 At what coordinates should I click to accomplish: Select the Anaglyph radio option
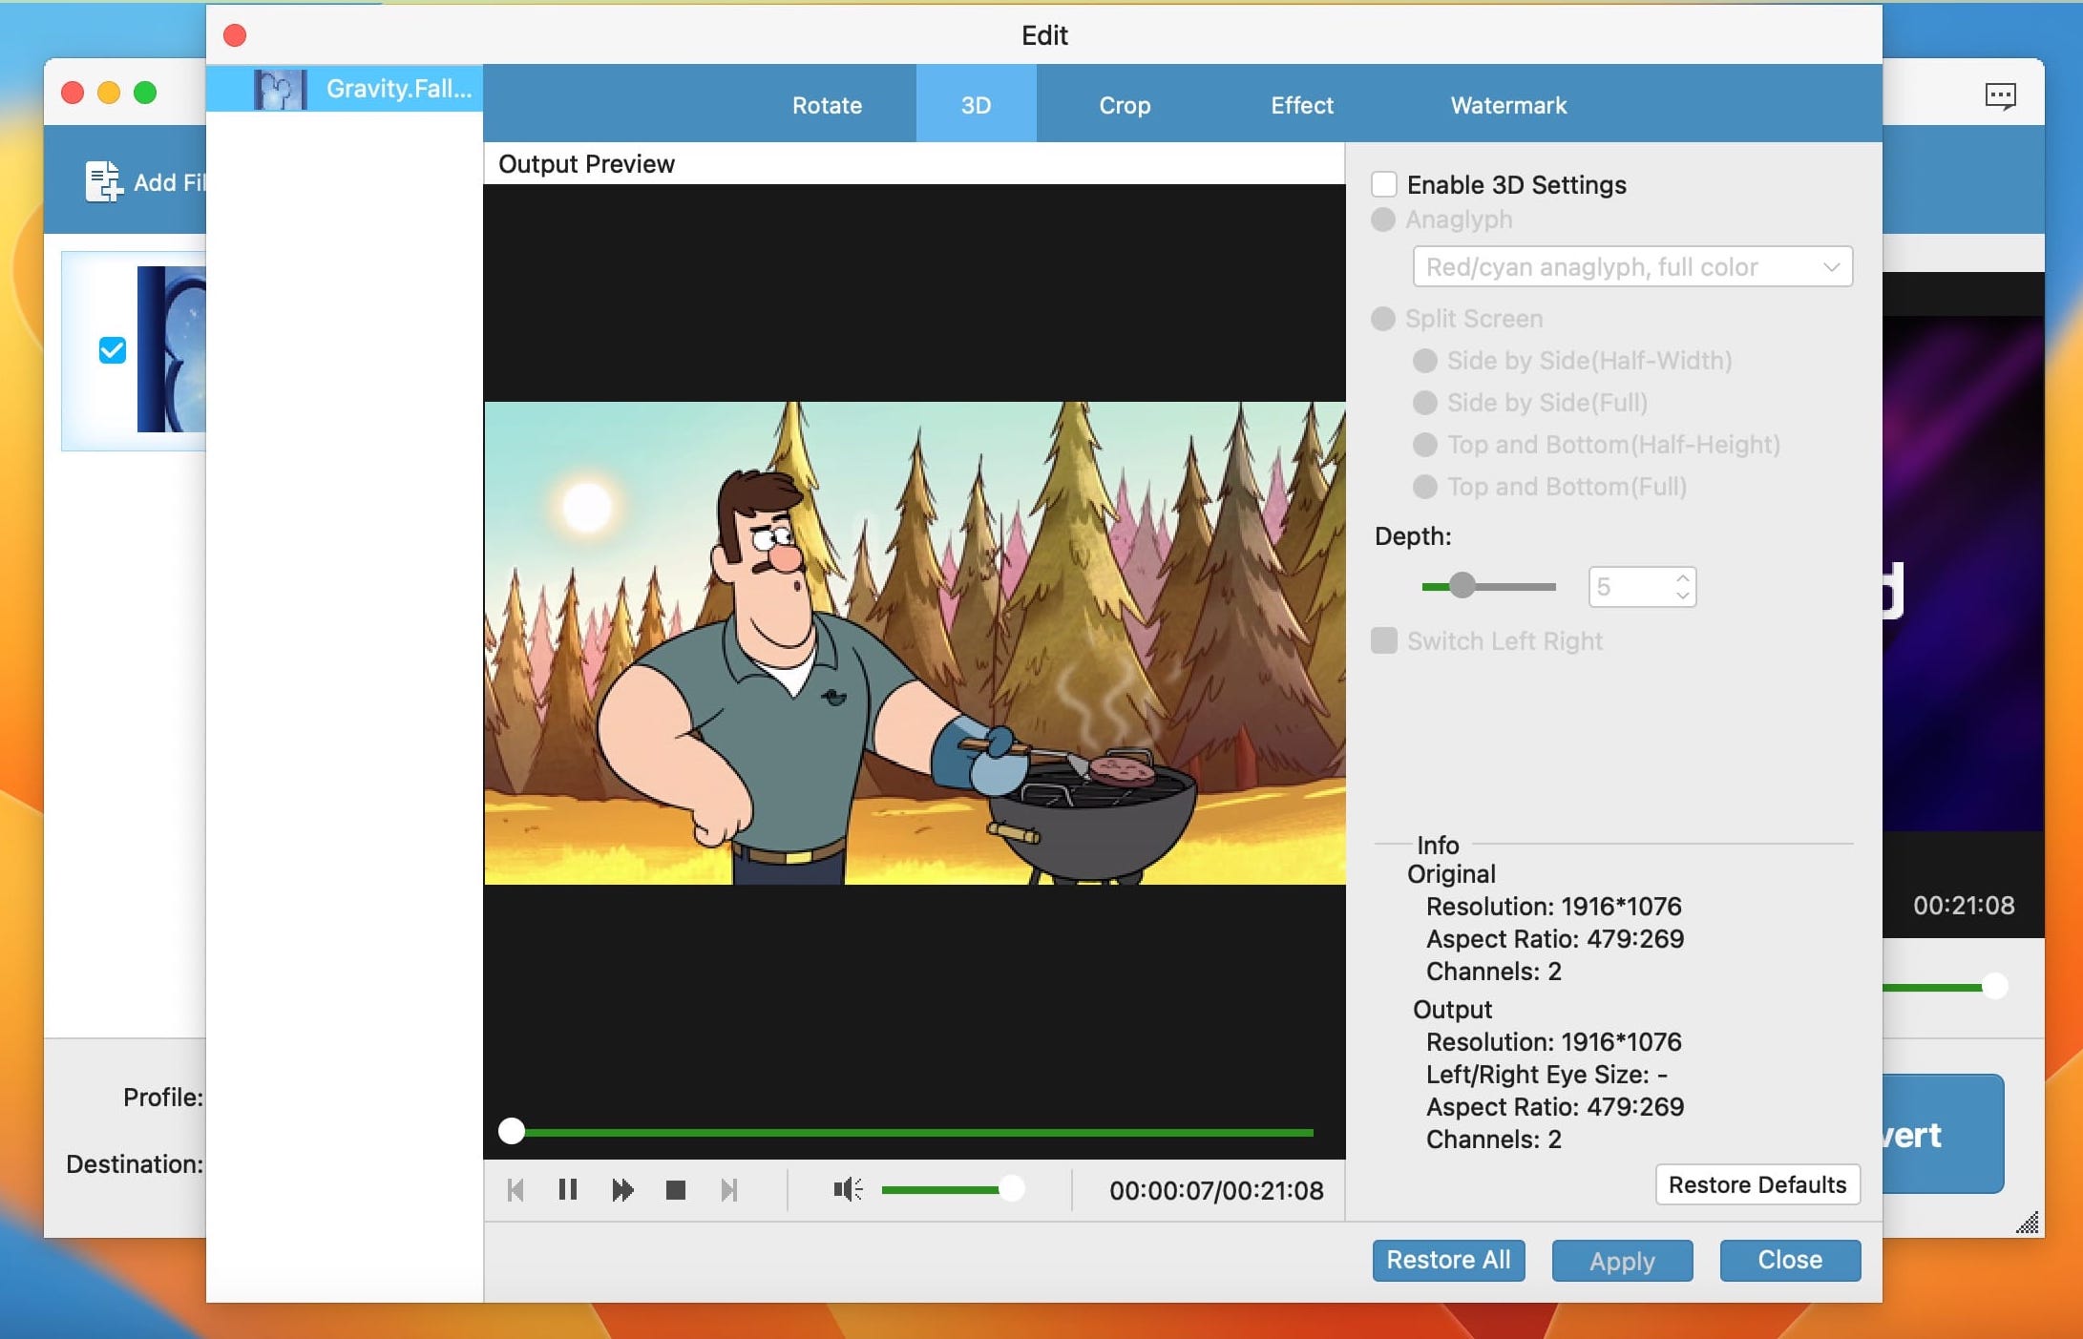point(1383,220)
